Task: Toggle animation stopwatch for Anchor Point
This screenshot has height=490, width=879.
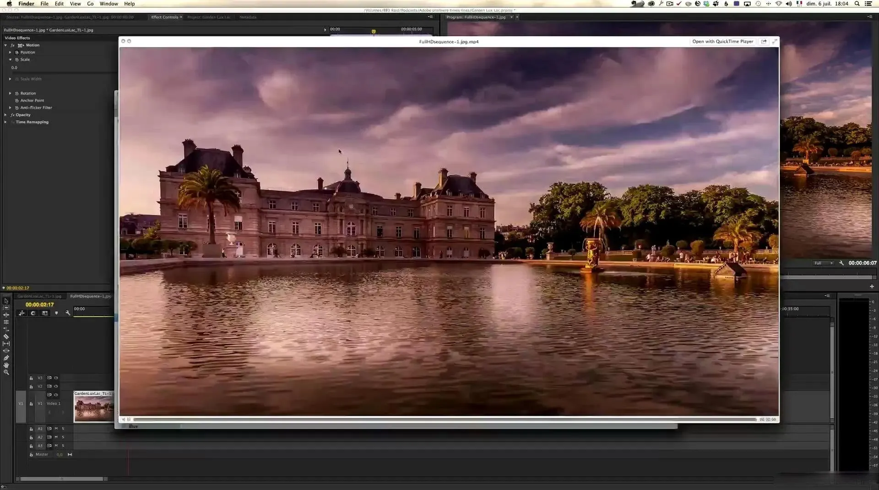Action: pos(16,101)
